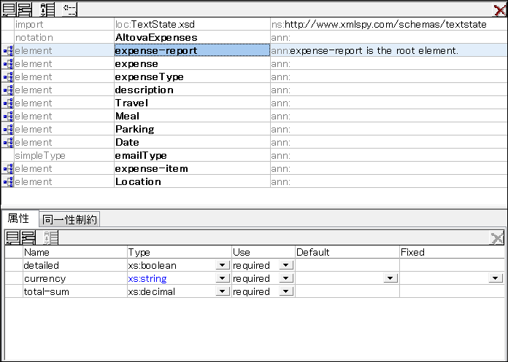Open content model icon for expenseType element
This screenshot has width=508, height=362.
click(8, 77)
